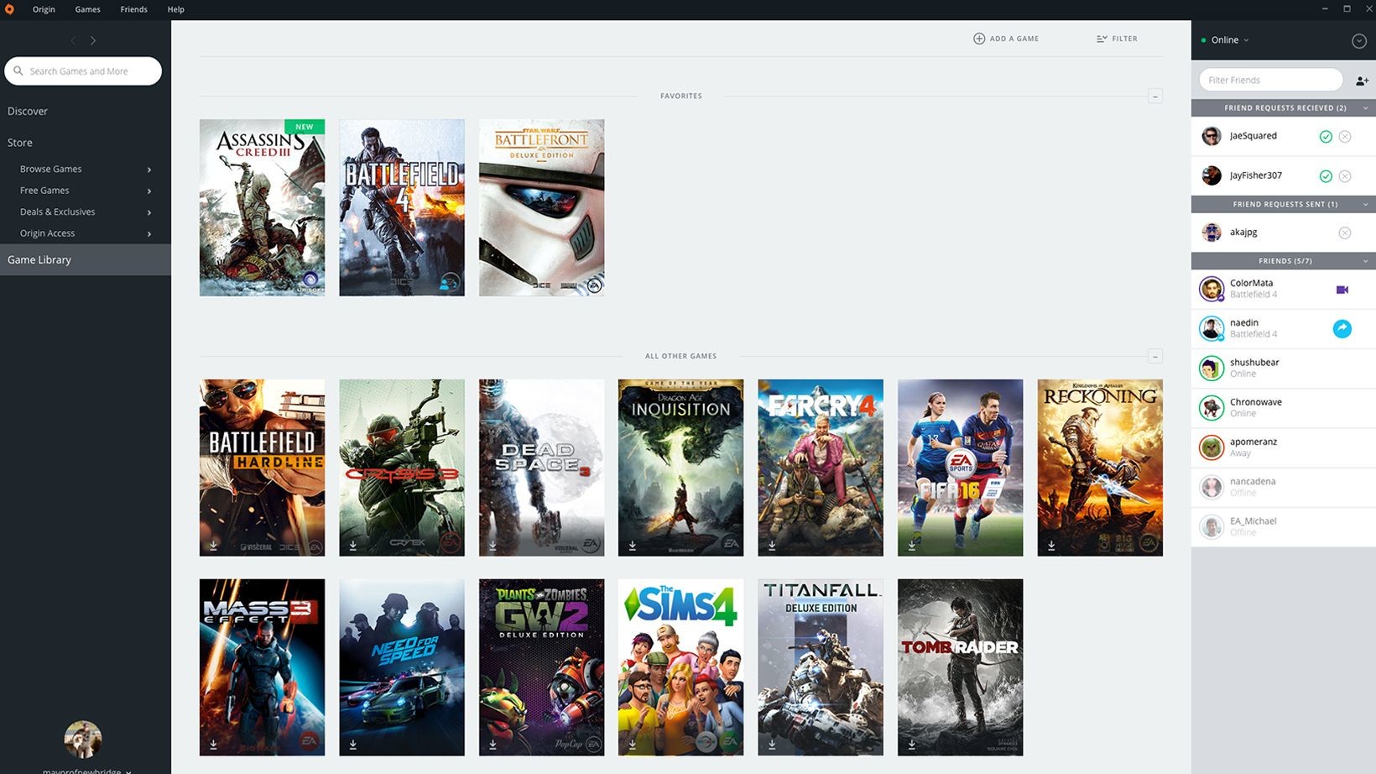Click download icon on Mass Effect 3

point(214,745)
